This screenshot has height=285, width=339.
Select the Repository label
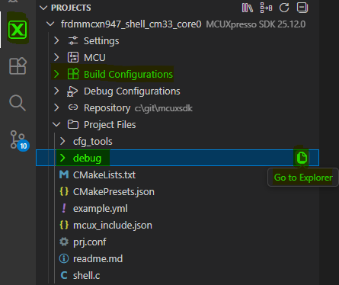click(107, 108)
